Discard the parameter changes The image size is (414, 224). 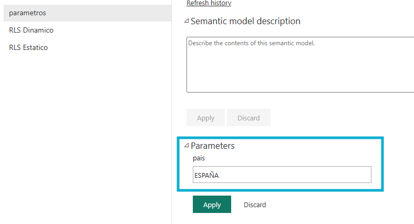tap(255, 205)
